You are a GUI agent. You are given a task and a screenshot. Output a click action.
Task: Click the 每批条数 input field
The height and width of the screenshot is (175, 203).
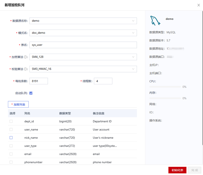39,81
